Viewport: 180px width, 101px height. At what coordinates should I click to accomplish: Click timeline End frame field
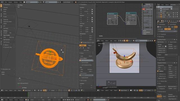coord(46,100)
